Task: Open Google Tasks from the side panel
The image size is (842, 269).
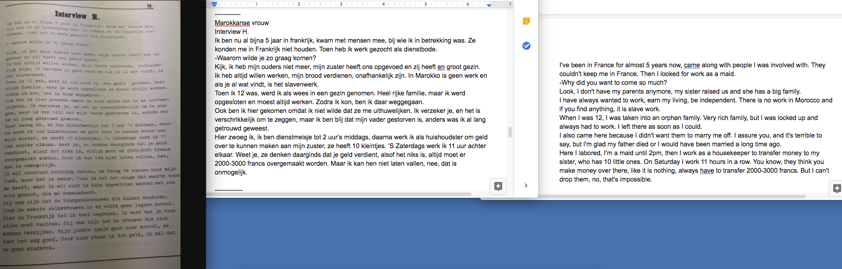Action: click(526, 46)
